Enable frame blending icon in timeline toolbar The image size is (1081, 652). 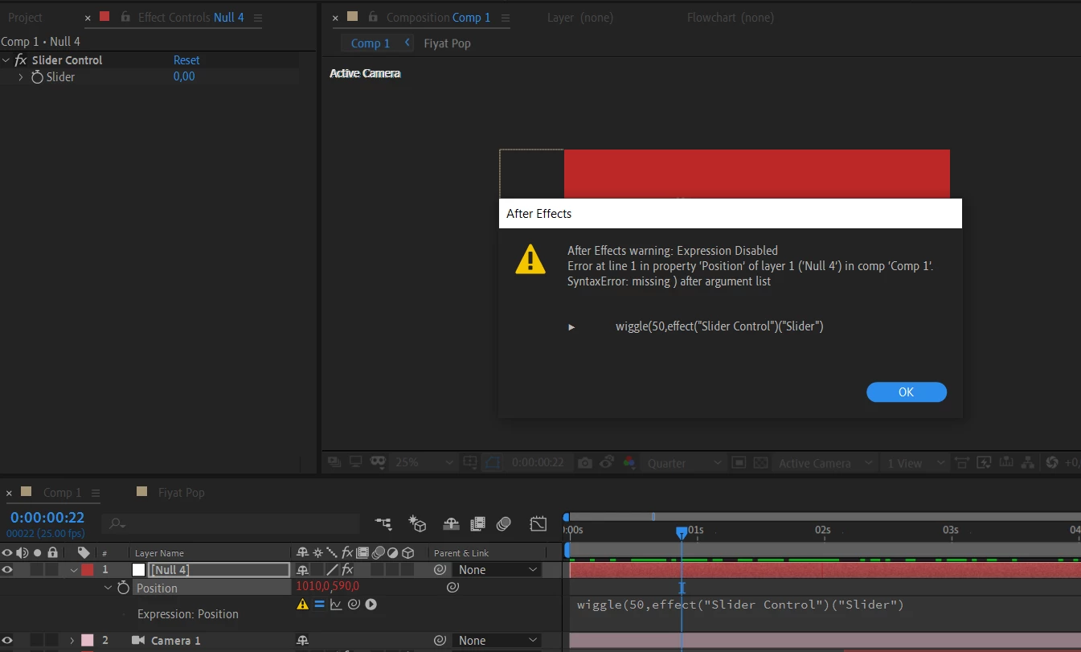[477, 524]
